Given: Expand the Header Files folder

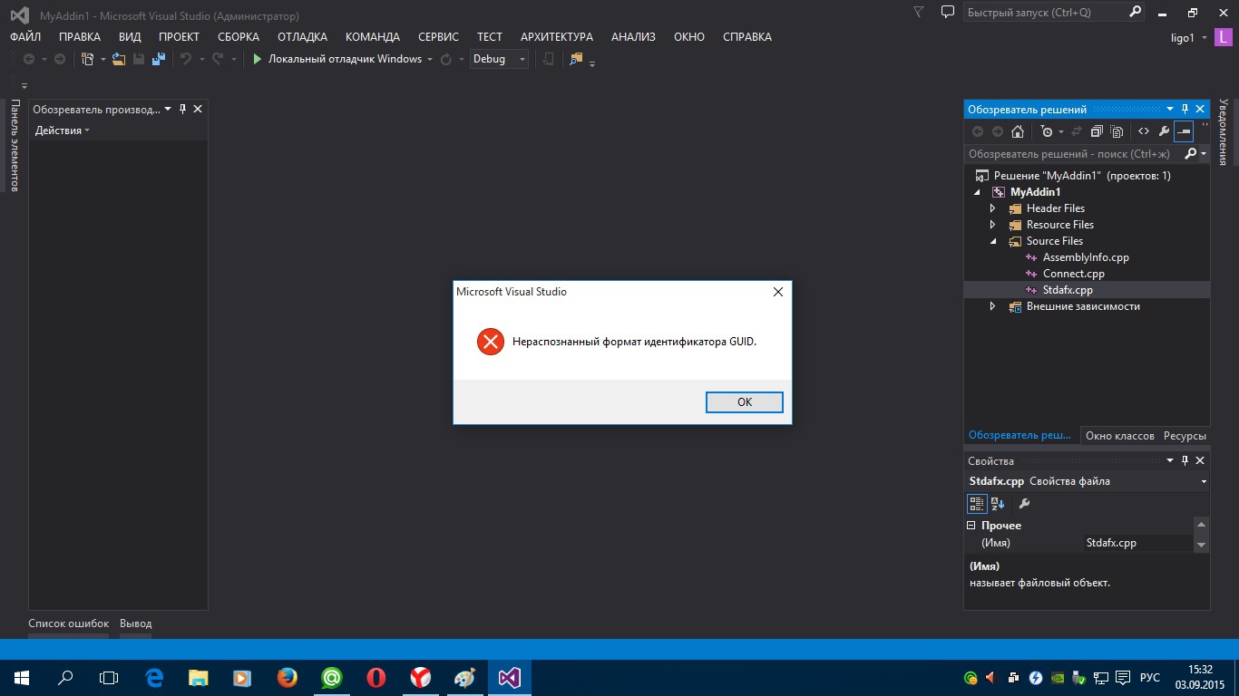Looking at the screenshot, I should [993, 208].
